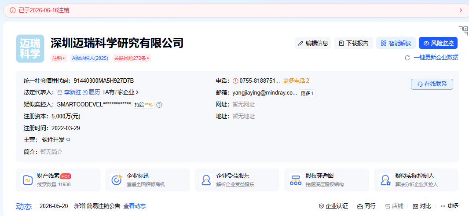Expand the 注销 status dropdown tag
Viewport: 469px width, 216px height.
tap(59, 58)
